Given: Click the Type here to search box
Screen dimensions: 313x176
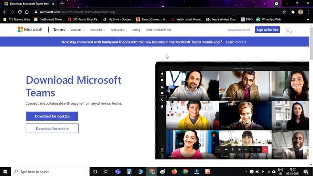Looking at the screenshot, I should 50,172.
